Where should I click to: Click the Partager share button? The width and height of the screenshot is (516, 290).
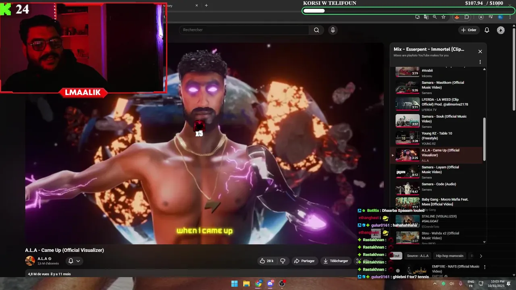tap(304, 261)
